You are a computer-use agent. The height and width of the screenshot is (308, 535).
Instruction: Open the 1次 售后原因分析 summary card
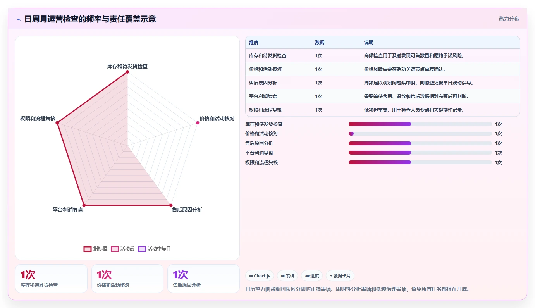[x=204, y=279]
